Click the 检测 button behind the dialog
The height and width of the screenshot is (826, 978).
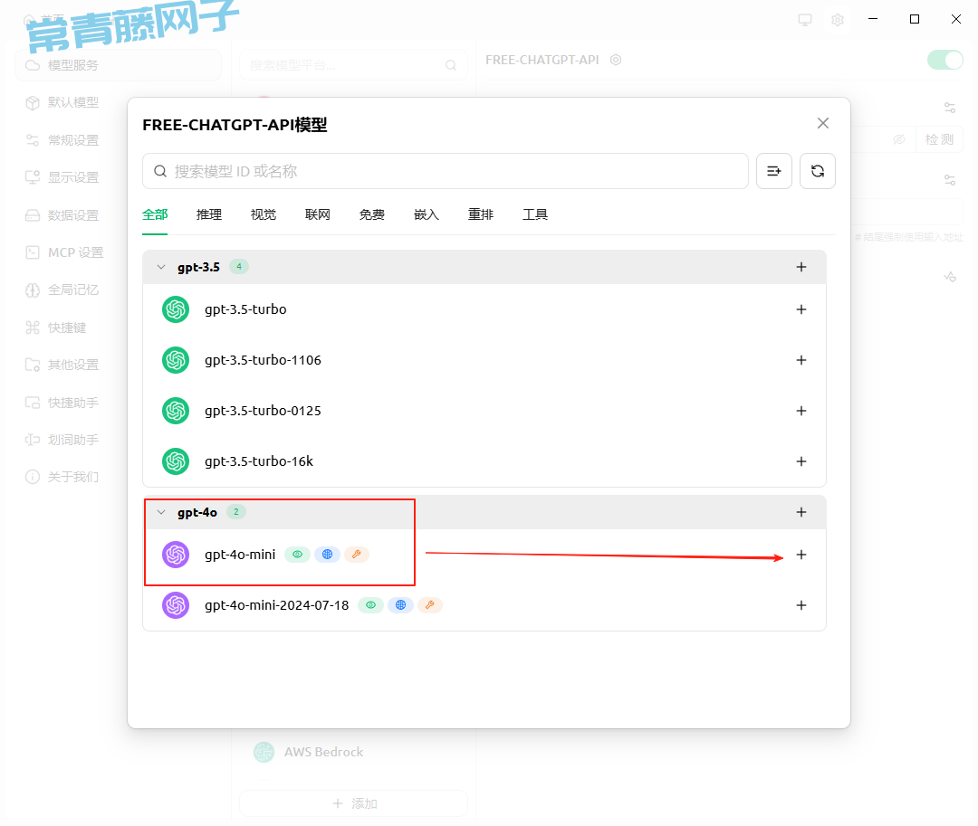939,139
